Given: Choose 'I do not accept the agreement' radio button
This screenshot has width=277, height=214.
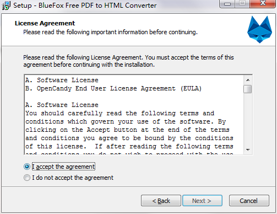Looking at the screenshot, I should [27, 178].
